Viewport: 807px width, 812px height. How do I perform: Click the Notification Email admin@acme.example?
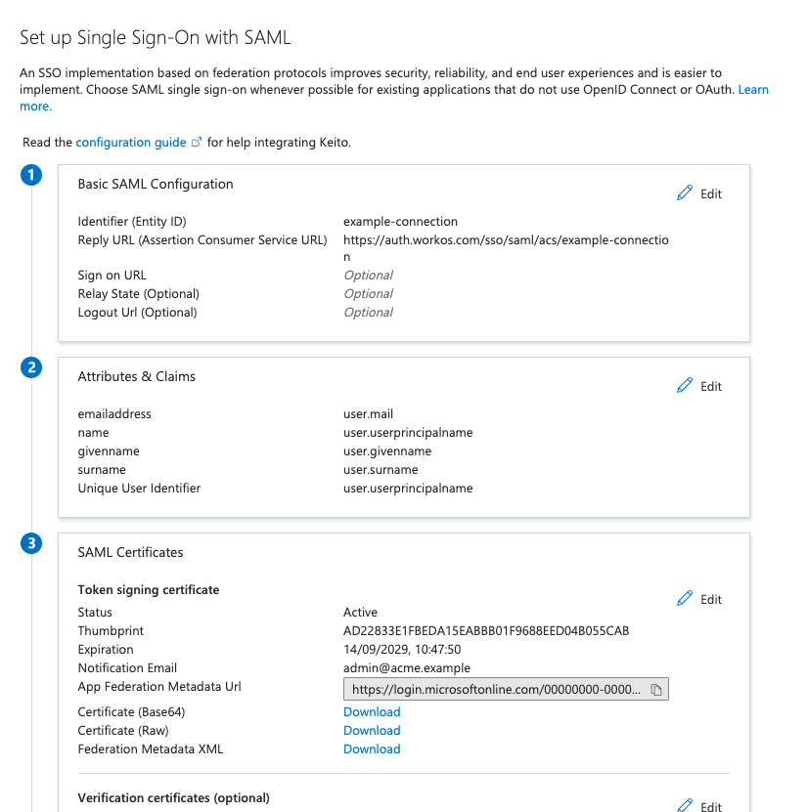click(406, 668)
